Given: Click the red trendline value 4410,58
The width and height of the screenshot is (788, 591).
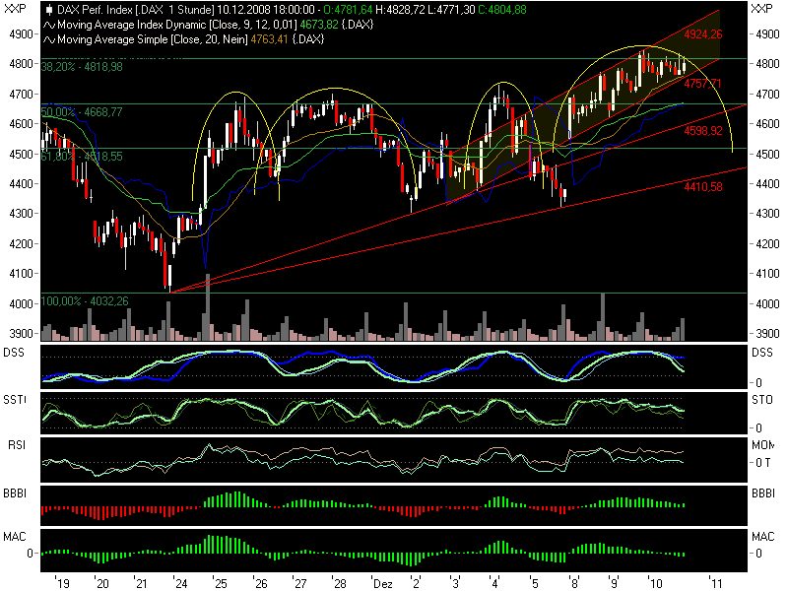Looking at the screenshot, I should [x=703, y=187].
